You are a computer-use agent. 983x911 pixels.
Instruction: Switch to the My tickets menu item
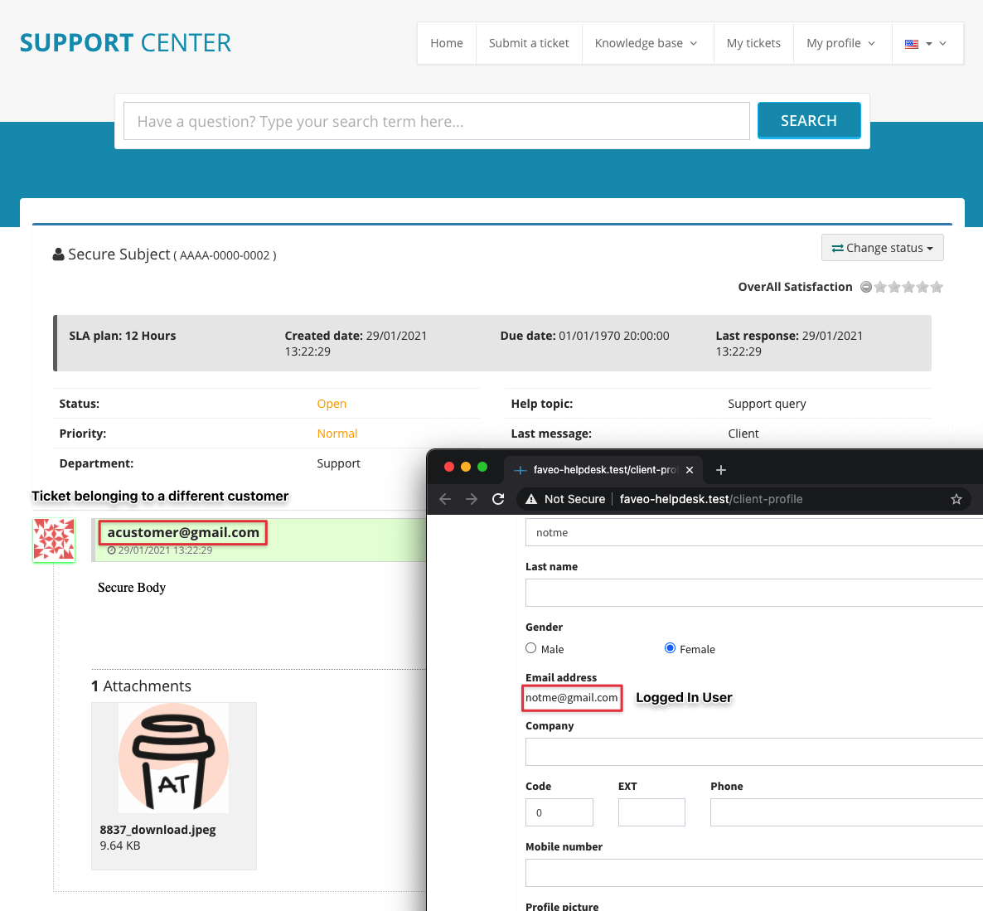tap(753, 42)
